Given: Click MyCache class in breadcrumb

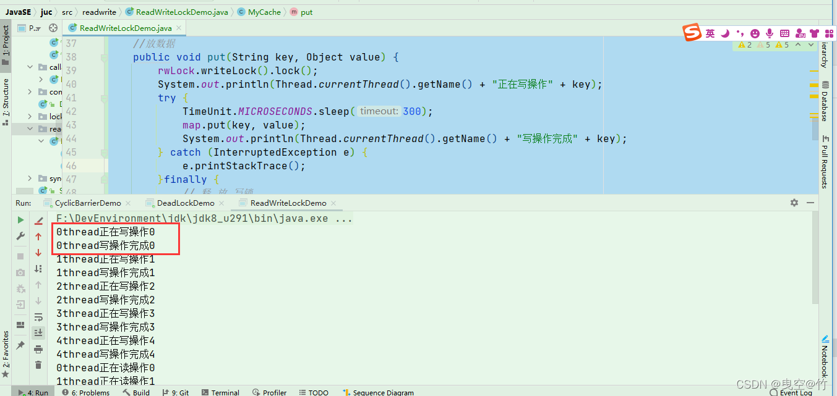Looking at the screenshot, I should coord(259,12).
